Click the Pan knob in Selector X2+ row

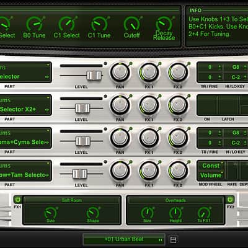point(120,105)
